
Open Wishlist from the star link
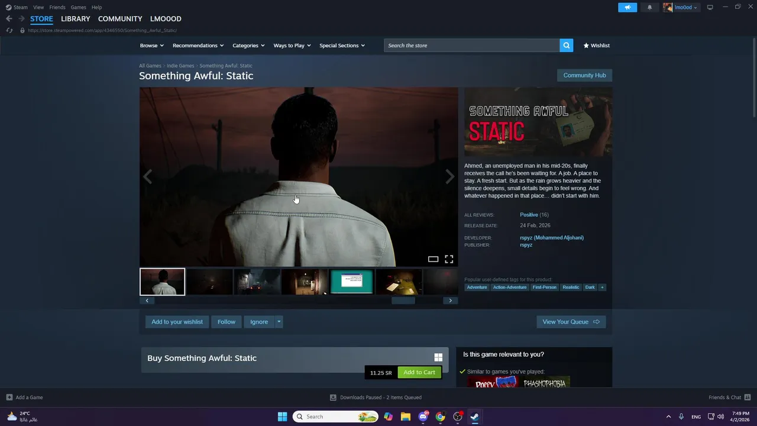596,46
